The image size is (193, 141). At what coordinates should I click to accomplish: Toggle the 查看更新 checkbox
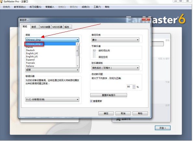pos(91,101)
